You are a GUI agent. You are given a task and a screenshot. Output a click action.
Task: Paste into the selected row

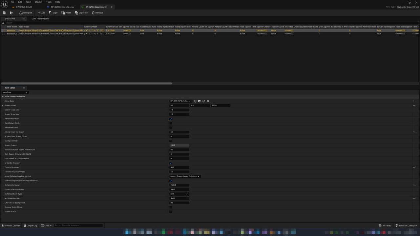(66, 13)
